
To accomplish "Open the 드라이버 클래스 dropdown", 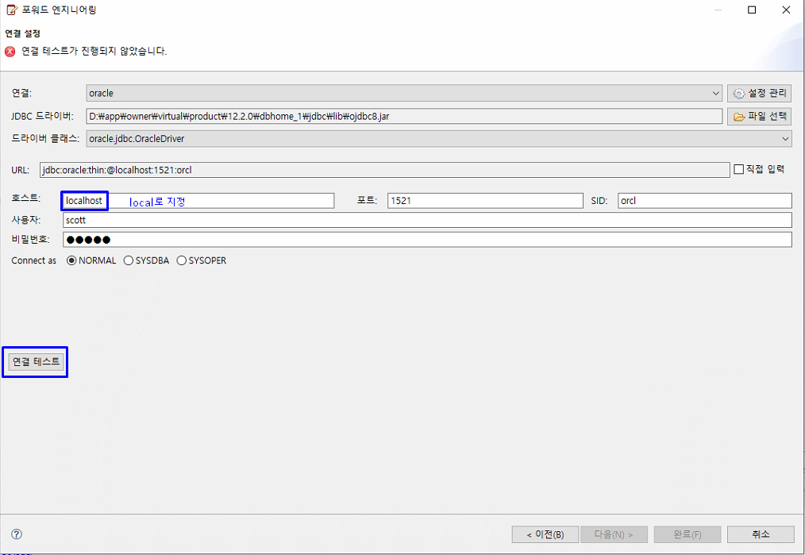I will pos(439,139).
